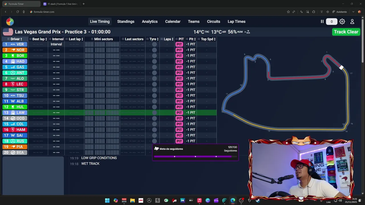This screenshot has height=205, width=365.
Task: Open the Windows Start menu
Action: pos(107,201)
